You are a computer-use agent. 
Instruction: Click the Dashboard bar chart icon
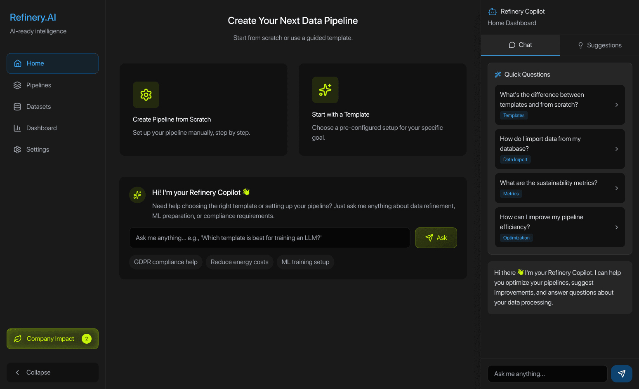coord(17,128)
